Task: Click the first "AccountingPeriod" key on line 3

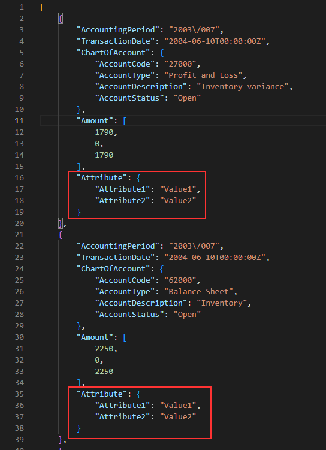Action: [x=118, y=29]
